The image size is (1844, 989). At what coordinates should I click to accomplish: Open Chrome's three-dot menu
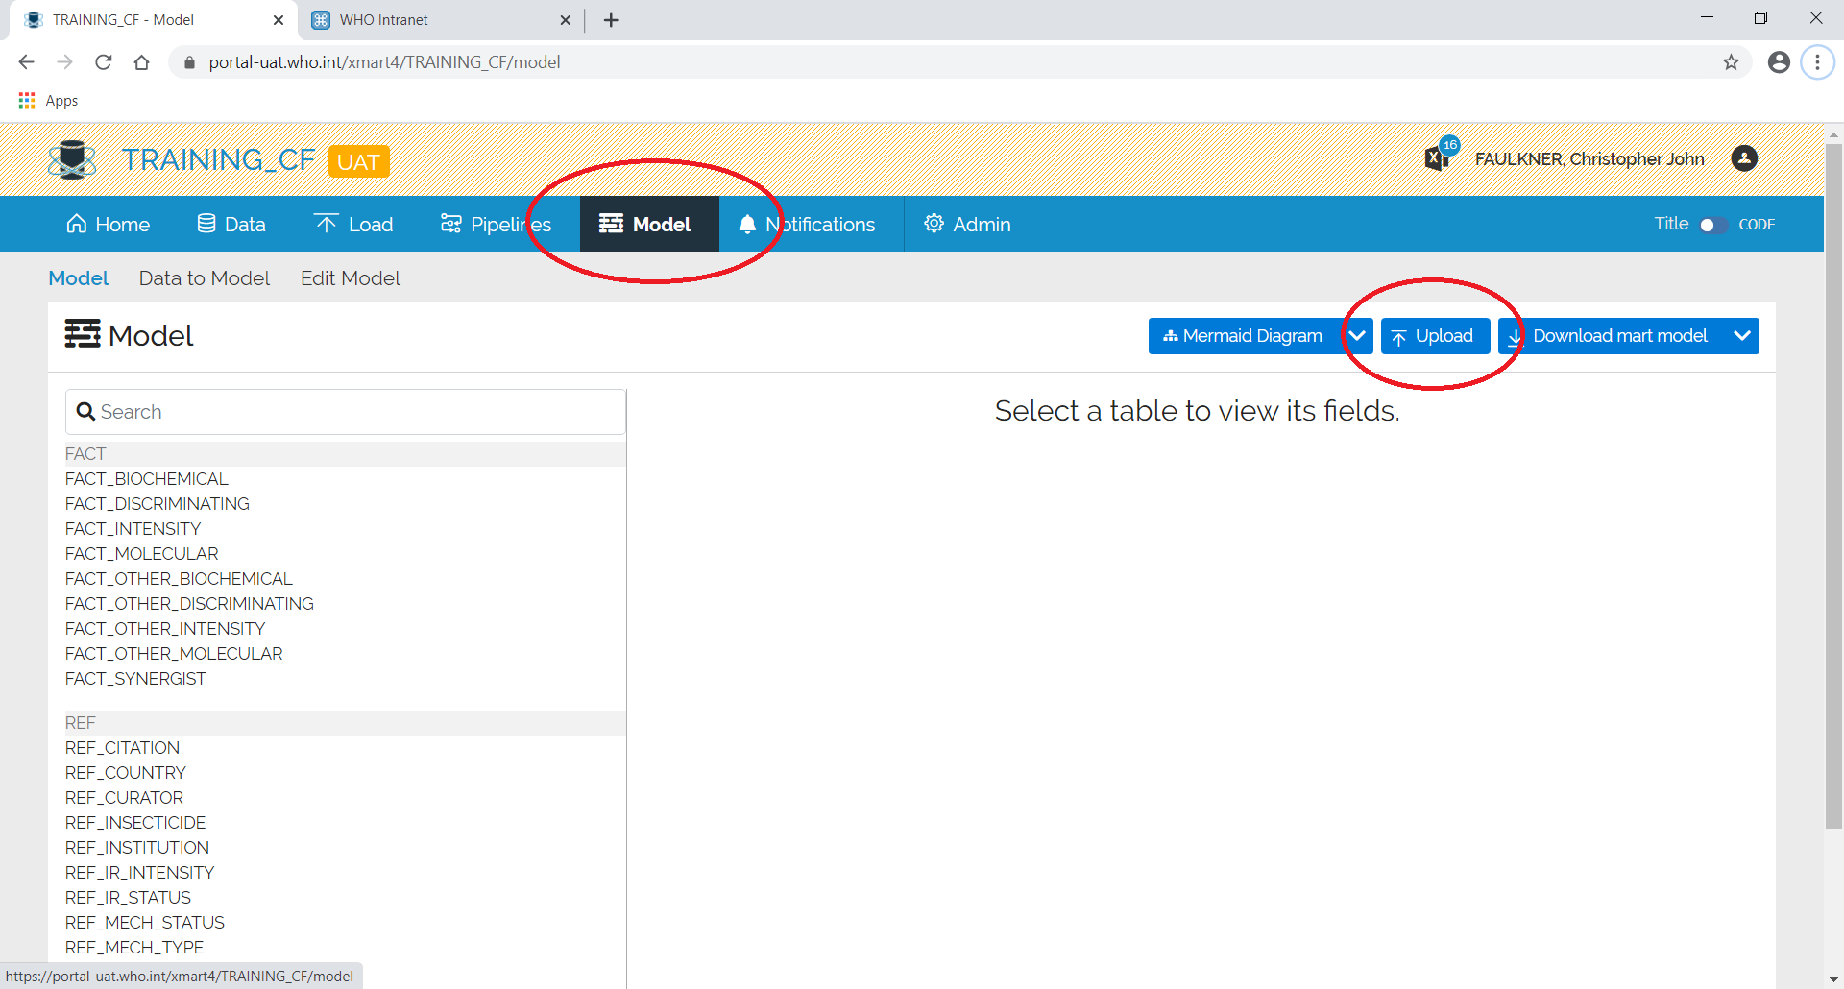click(1818, 61)
